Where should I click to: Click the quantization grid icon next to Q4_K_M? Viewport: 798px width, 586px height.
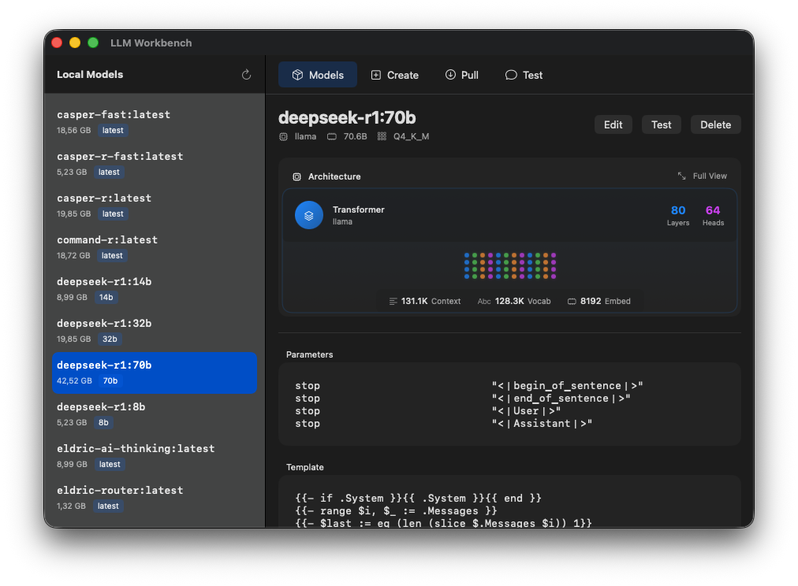382,137
